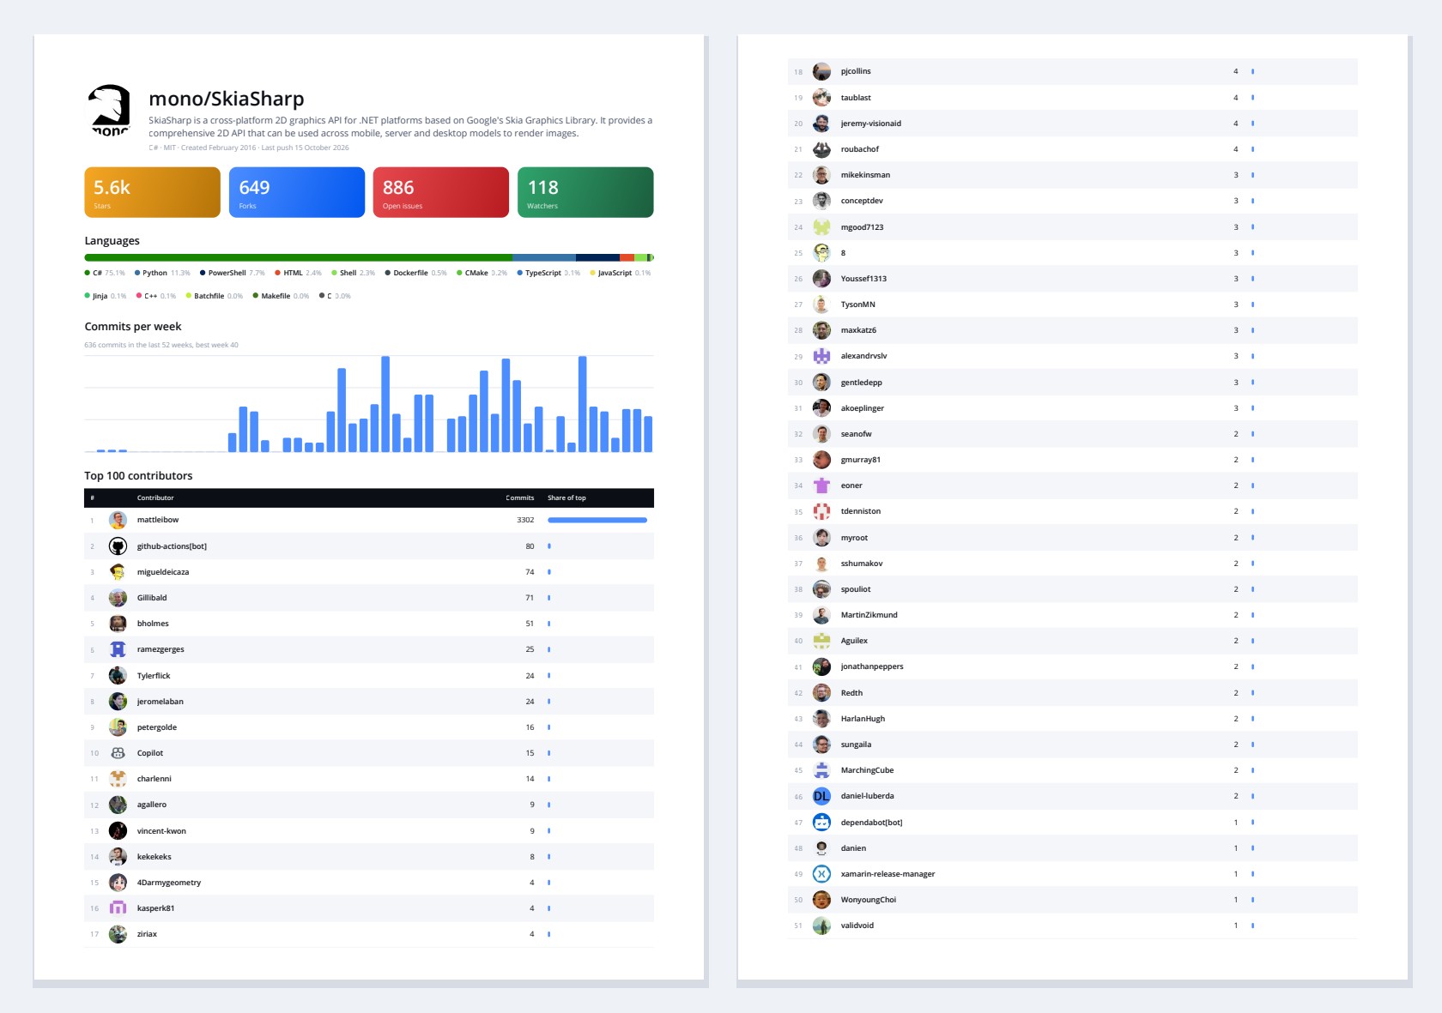Viewport: 1442px width, 1013px height.
Task: Click alexandrvslv's identicon avatar
Action: point(821,356)
